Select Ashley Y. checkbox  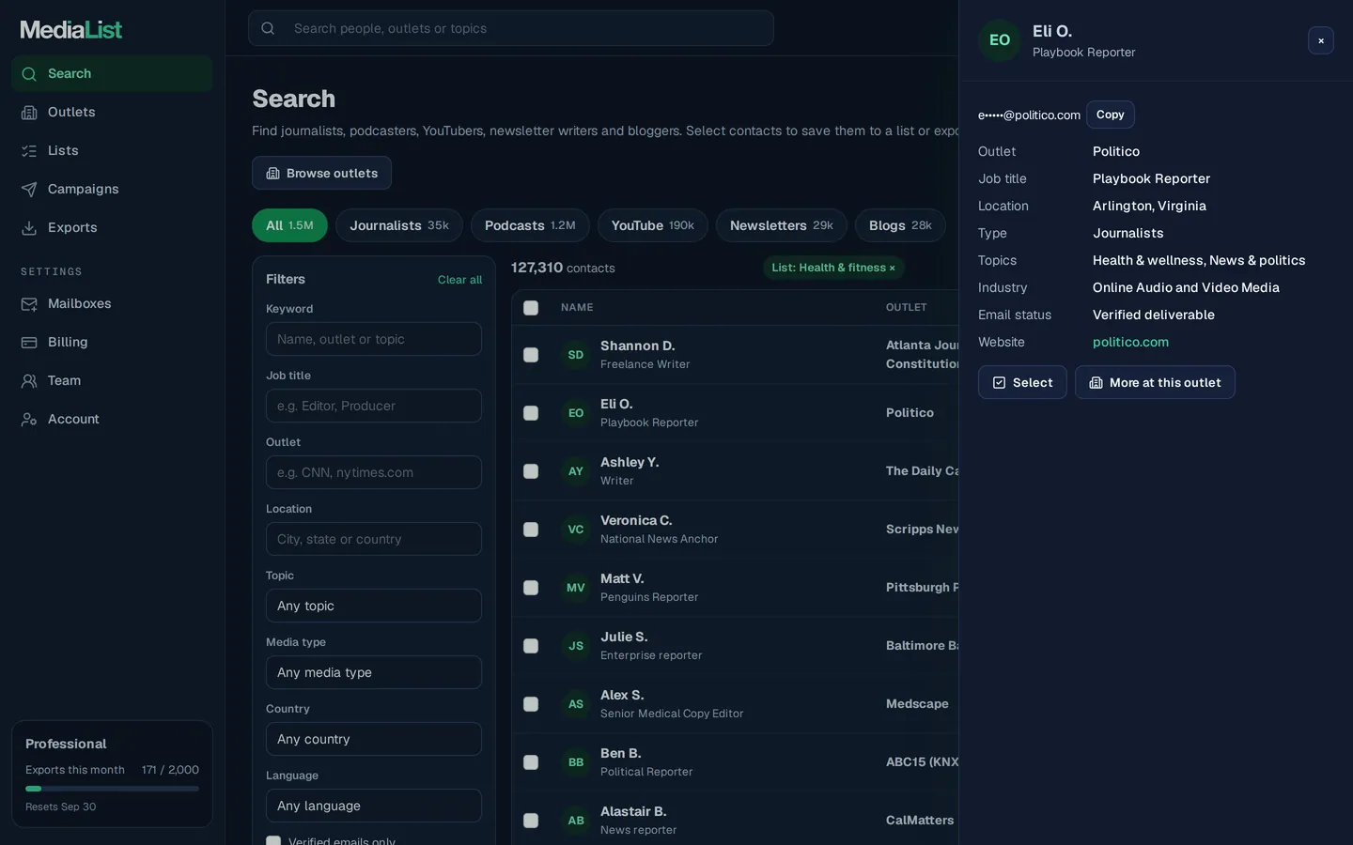pos(531,471)
